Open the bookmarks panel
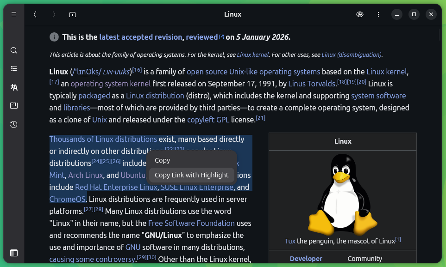This screenshot has height=267, width=446. point(14,106)
